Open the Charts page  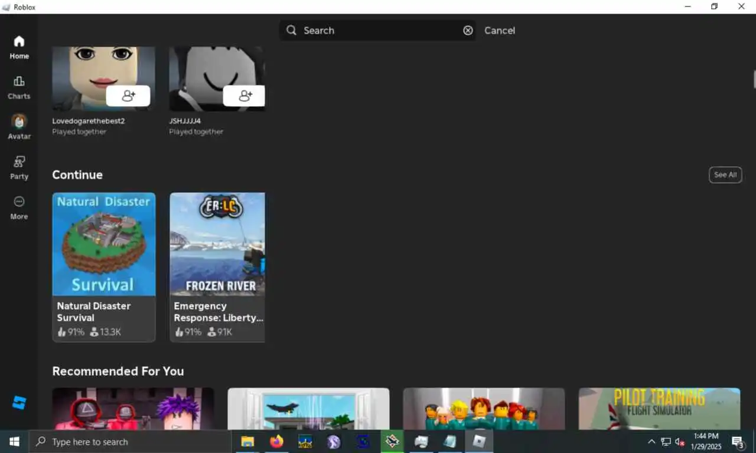click(19, 87)
